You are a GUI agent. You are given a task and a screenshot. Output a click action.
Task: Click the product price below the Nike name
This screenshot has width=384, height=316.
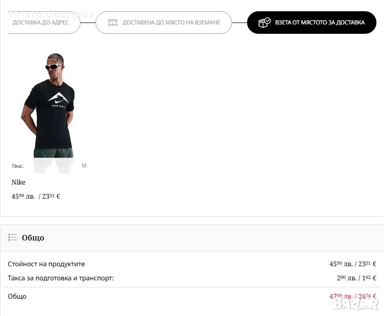coord(36,196)
